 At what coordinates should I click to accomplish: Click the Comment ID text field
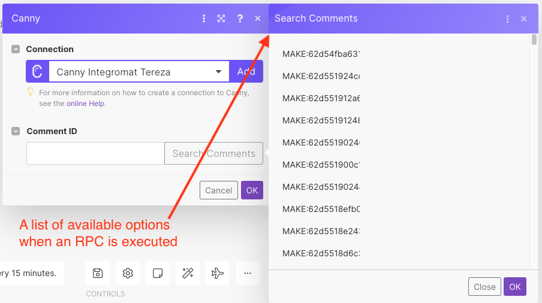(x=95, y=153)
